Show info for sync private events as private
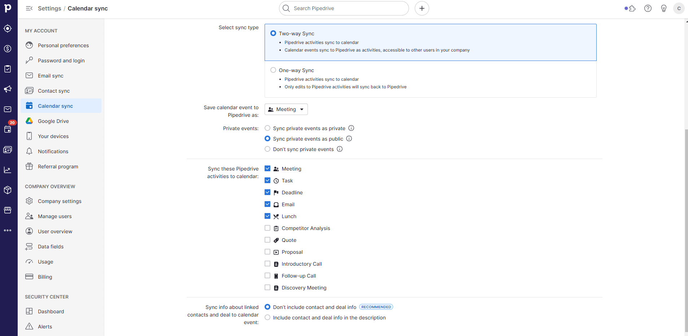 pos(351,128)
